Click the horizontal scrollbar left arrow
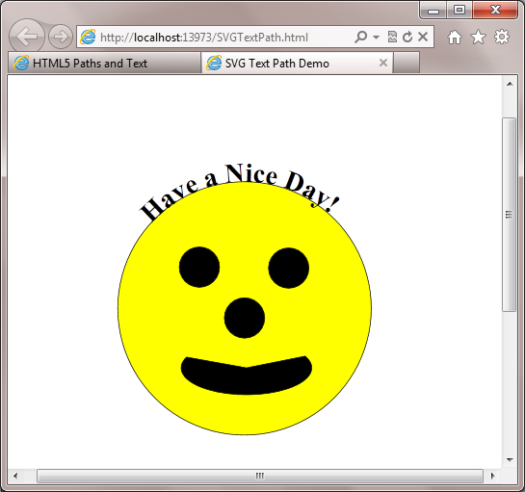Viewport: 525px width, 492px height. click(x=15, y=476)
